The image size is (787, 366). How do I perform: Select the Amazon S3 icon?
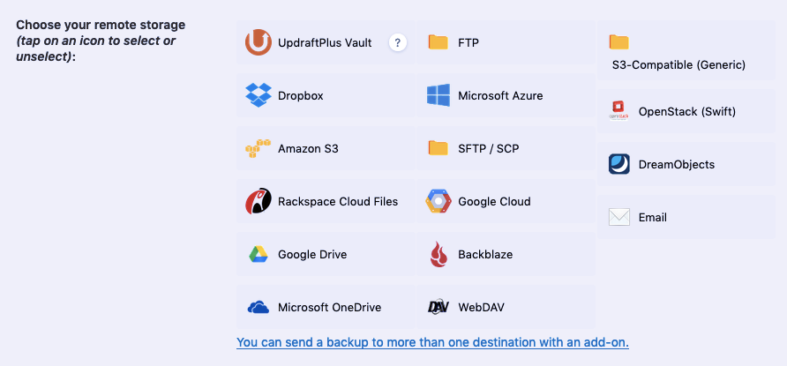point(258,148)
